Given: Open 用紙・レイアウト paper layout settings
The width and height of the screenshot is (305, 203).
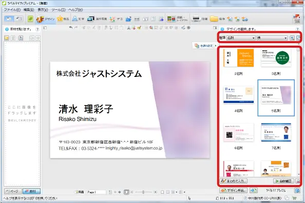Looking at the screenshot, I should (x=177, y=19).
